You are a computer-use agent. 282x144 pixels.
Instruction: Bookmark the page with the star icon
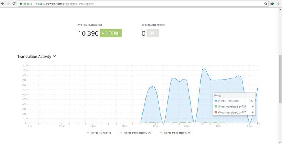click(265, 4)
